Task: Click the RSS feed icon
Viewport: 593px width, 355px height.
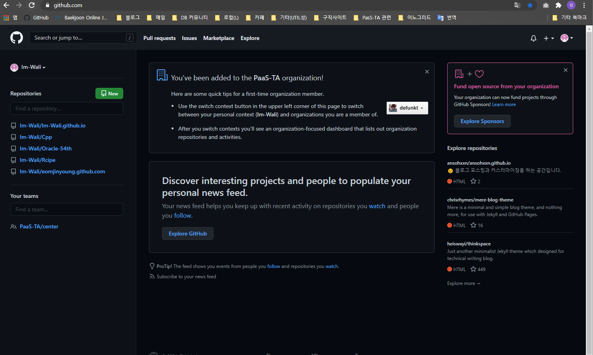Action: (152, 277)
